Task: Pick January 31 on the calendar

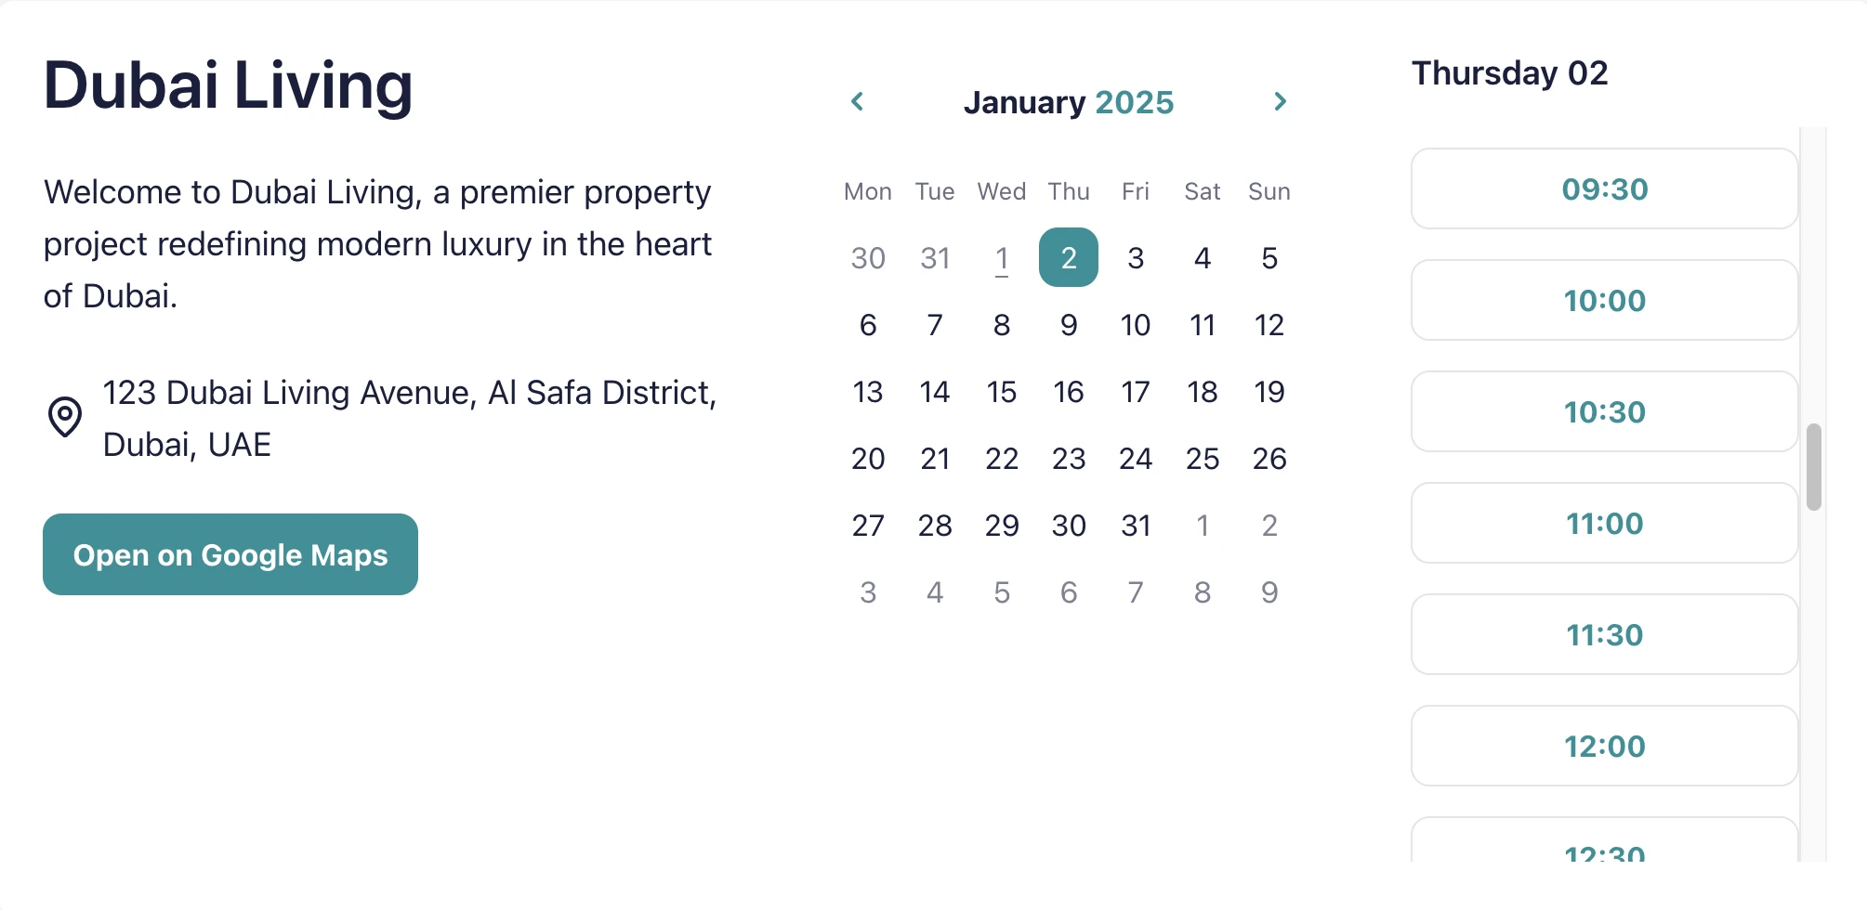Action: [1136, 525]
